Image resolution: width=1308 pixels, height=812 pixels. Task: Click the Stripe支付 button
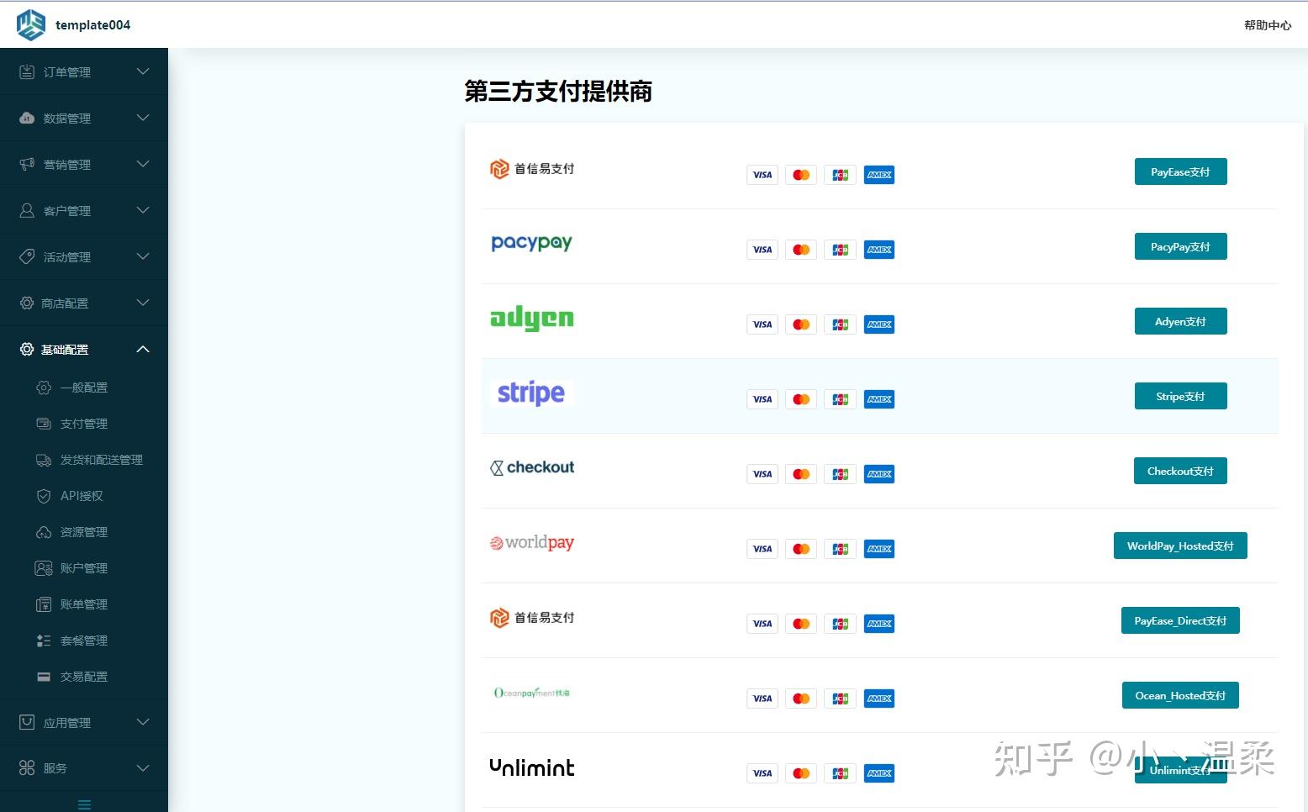pos(1180,396)
